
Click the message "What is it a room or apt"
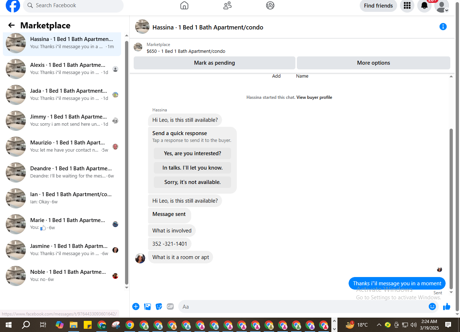pyautogui.click(x=180, y=257)
